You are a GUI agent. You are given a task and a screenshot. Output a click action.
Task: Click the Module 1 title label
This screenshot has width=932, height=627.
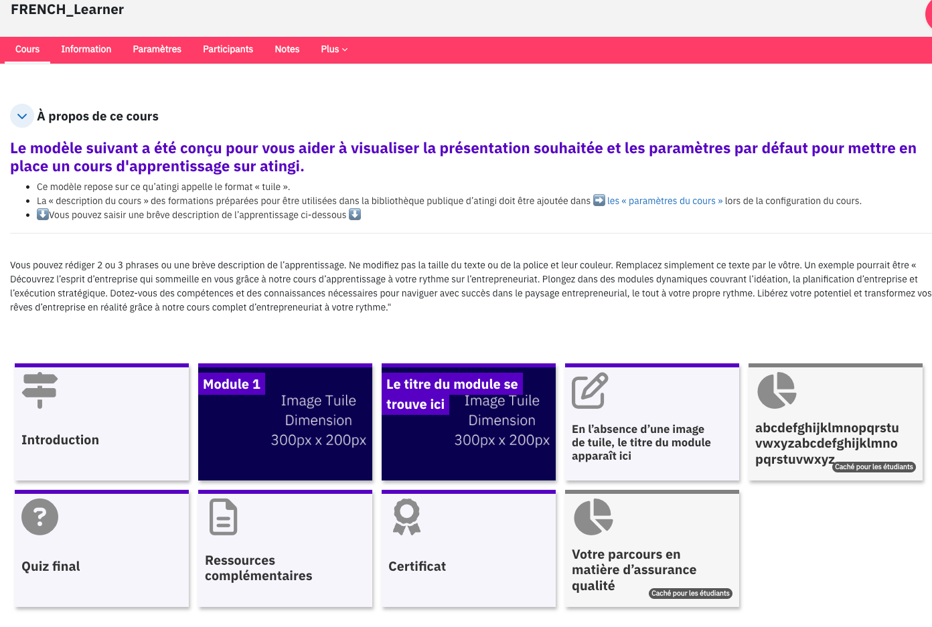point(232,384)
